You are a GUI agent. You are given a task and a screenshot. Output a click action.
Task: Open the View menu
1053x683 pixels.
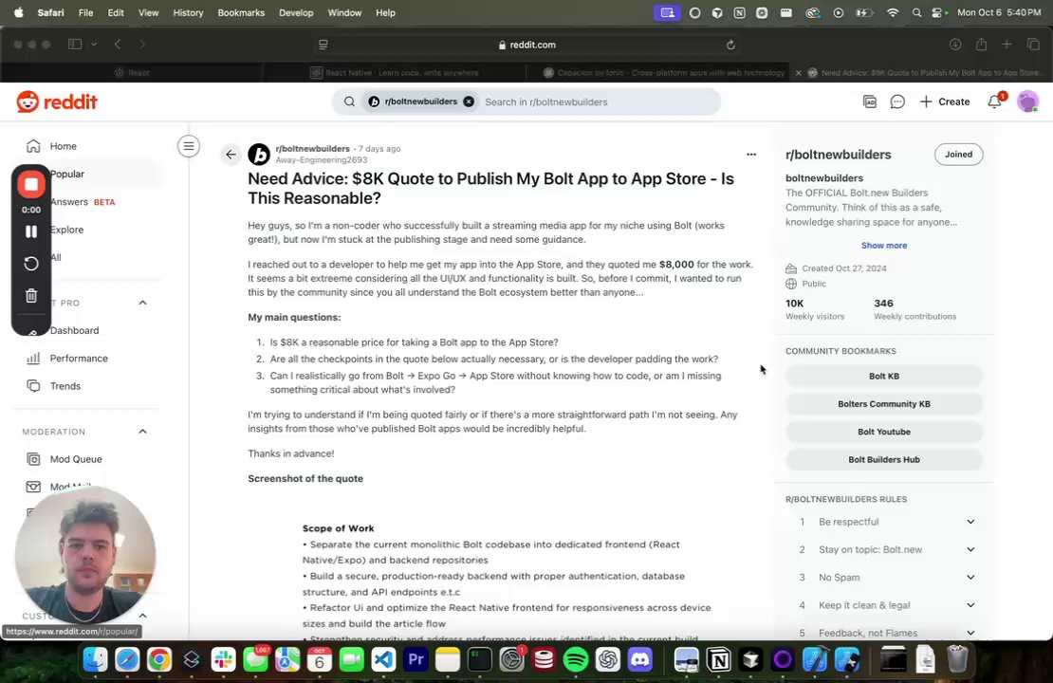click(x=148, y=12)
